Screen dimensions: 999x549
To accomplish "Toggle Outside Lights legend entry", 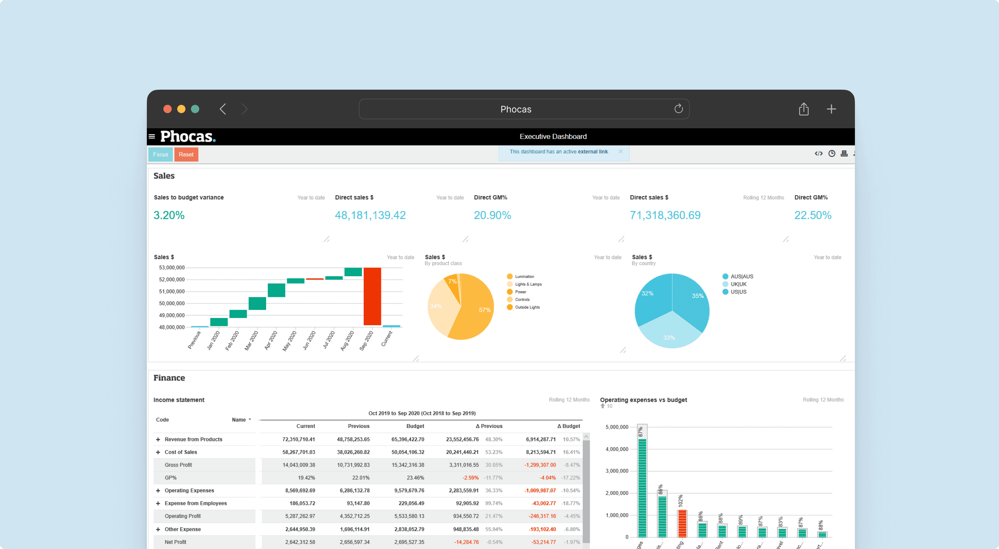I will coord(523,307).
